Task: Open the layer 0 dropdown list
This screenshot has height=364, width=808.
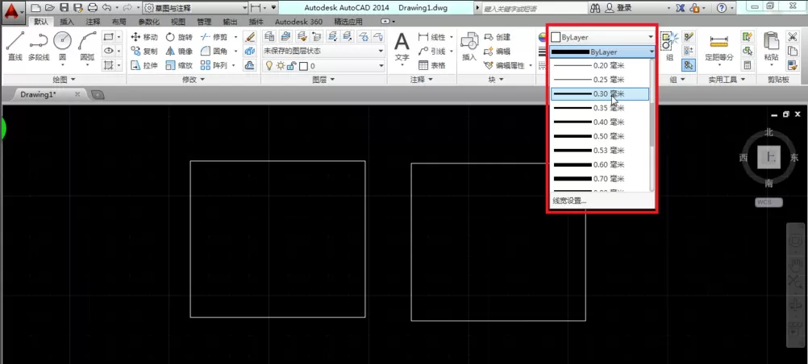Action: (x=323, y=66)
